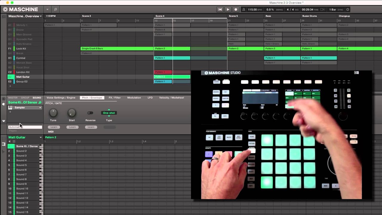
Task: Switch to the GROUP tab
Action: point(25,98)
